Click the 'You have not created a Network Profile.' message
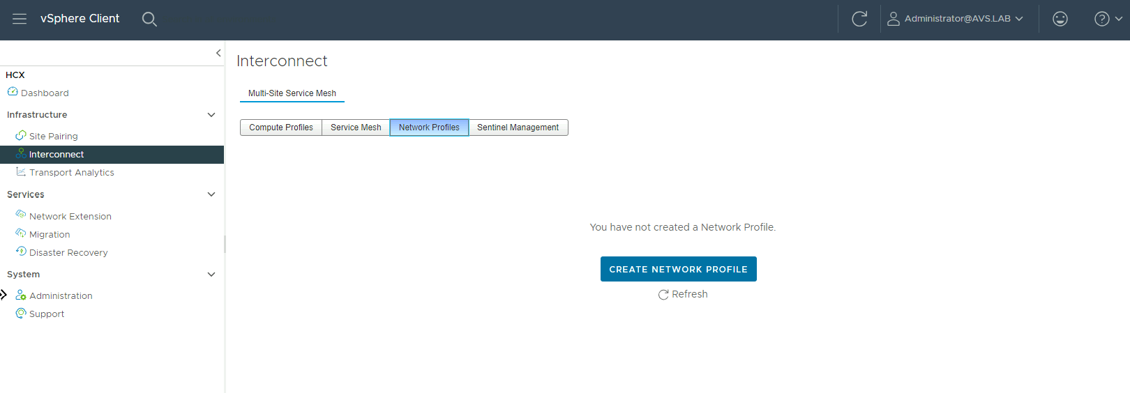The width and height of the screenshot is (1130, 393). coord(683,227)
